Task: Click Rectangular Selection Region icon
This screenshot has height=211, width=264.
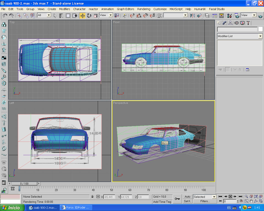Action: click(68, 16)
